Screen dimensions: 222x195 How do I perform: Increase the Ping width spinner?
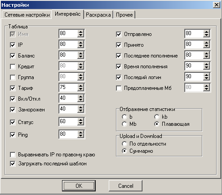tap(80, 133)
